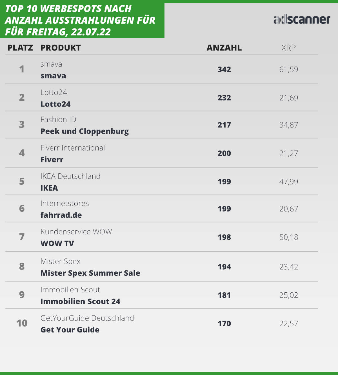Select the bold IKEA product name
This screenshot has width=338, height=375.
(x=49, y=188)
